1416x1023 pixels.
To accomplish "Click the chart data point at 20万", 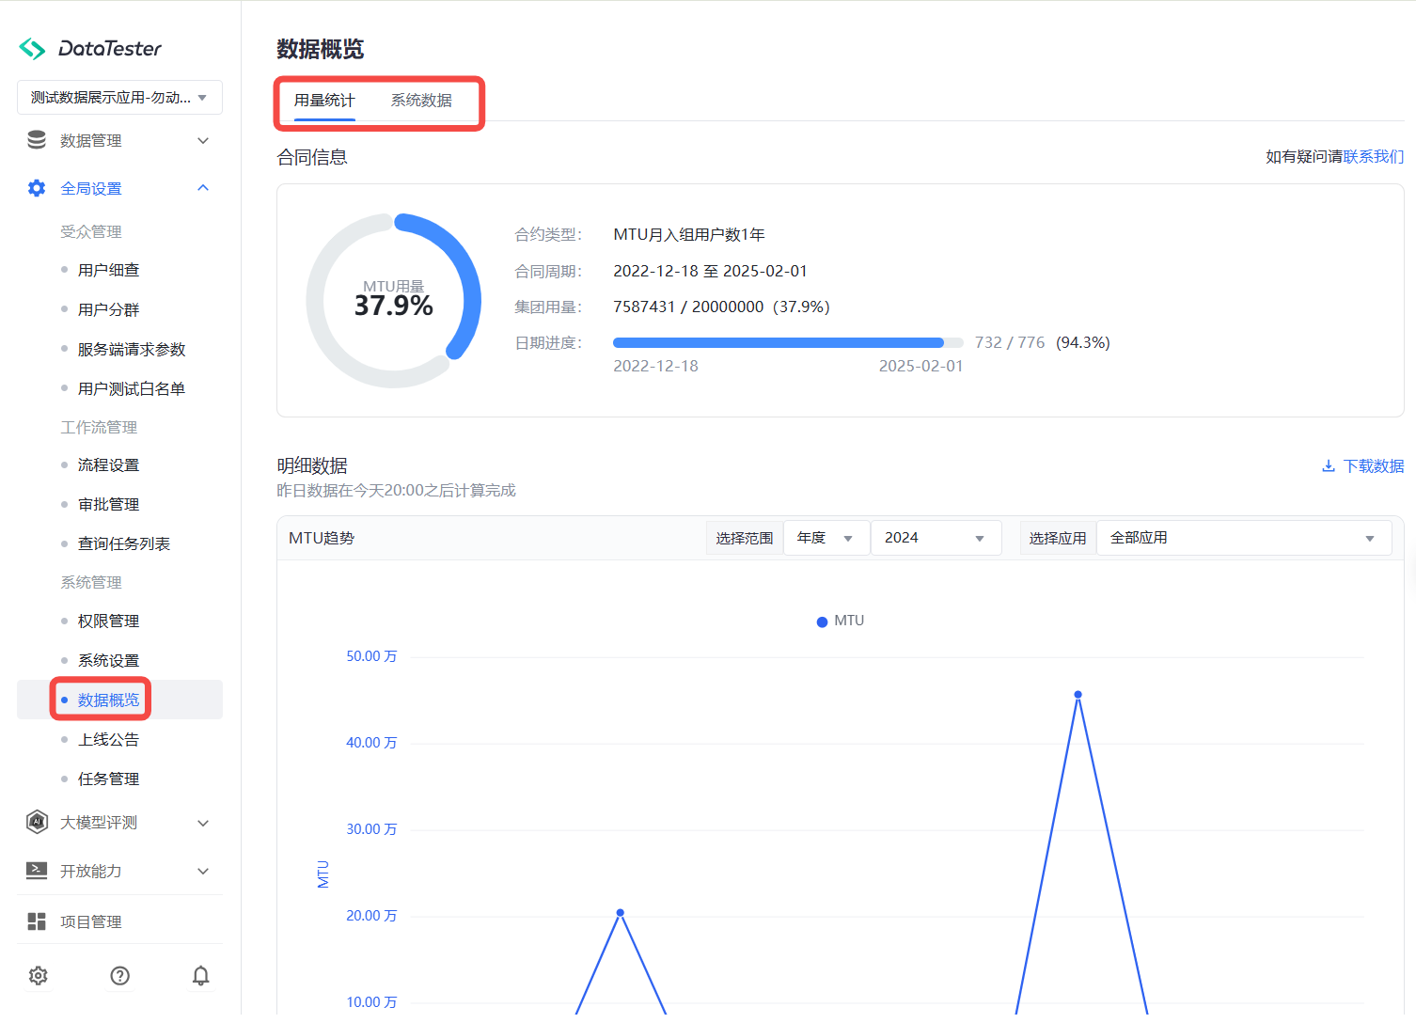I will pos(621,913).
